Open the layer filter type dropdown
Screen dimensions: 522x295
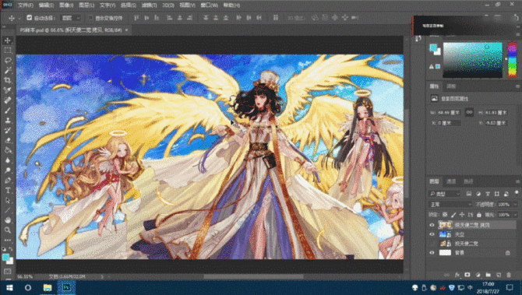(x=444, y=194)
